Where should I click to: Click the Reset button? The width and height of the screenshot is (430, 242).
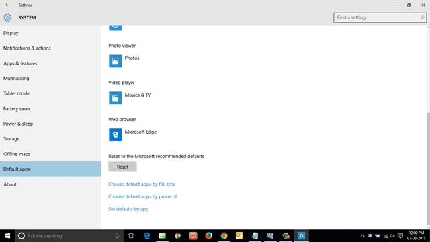[122, 167]
